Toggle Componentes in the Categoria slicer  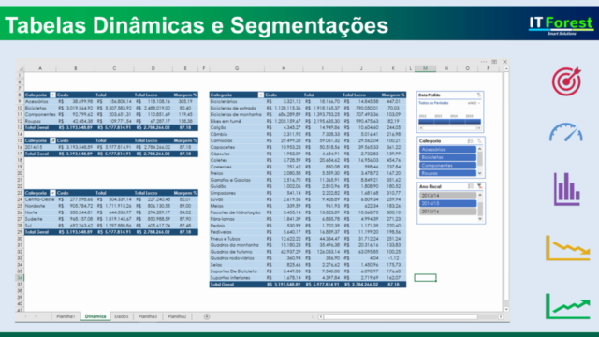point(447,166)
